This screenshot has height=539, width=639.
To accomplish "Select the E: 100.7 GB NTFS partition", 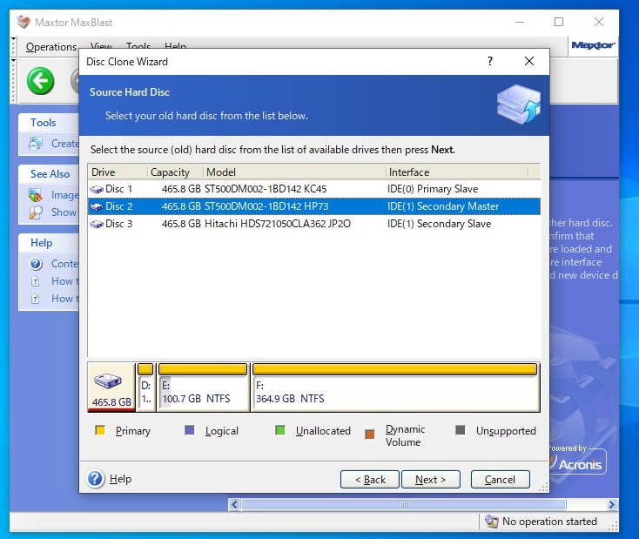I will (203, 387).
